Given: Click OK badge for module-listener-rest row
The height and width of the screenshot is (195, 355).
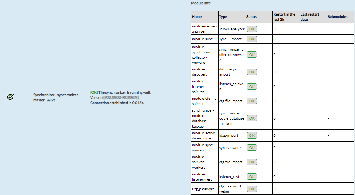Looking at the screenshot, I should point(252,177).
